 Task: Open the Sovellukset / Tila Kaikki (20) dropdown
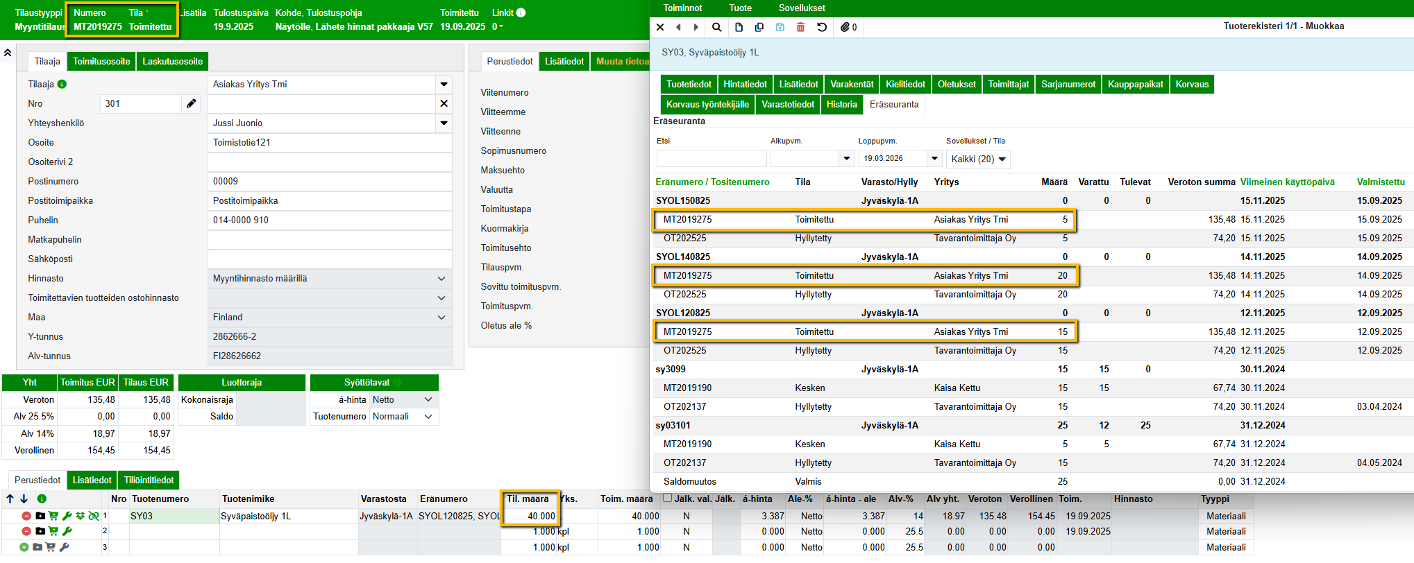tap(977, 159)
